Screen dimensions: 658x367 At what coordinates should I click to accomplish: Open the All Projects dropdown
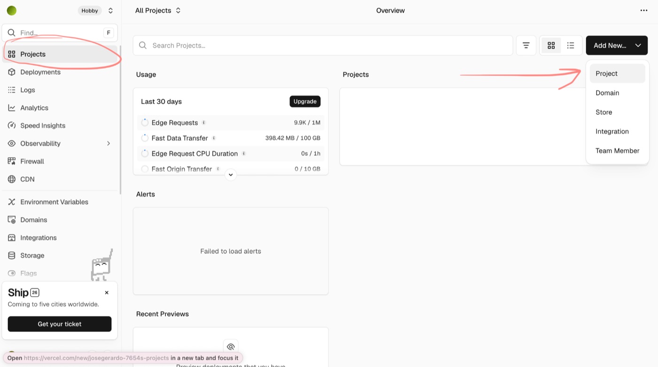click(158, 10)
